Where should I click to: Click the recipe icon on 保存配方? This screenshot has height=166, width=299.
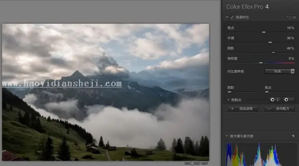click(269, 108)
